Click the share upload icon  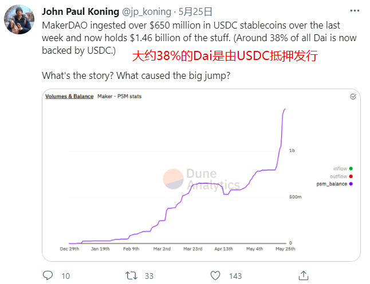click(x=304, y=275)
